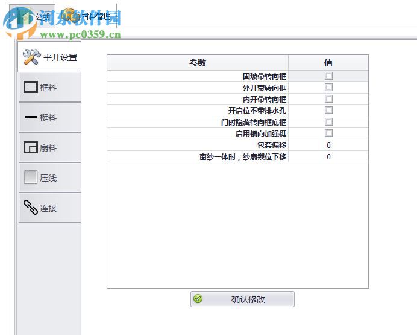417x335 pixels.
Task: Select the 内开带转向框 parameter label
Action: pos(265,100)
